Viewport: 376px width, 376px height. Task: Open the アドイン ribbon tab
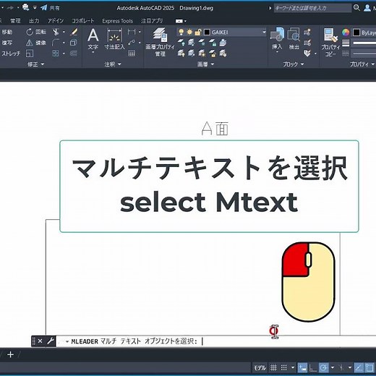point(56,21)
